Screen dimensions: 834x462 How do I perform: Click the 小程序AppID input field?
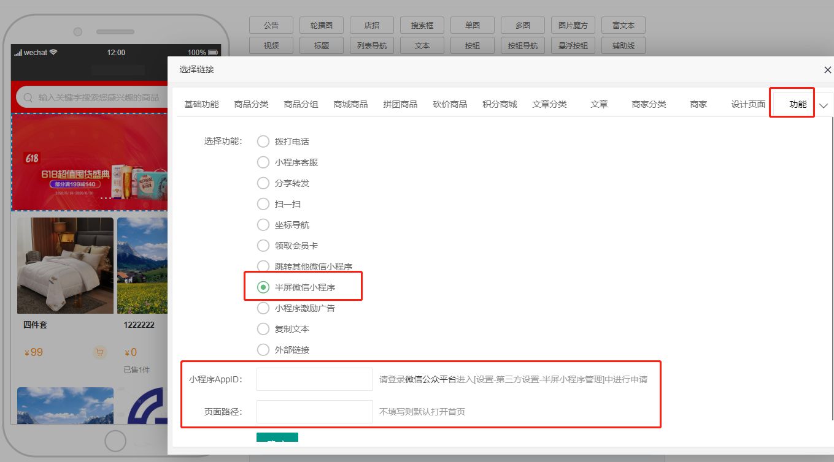point(314,379)
